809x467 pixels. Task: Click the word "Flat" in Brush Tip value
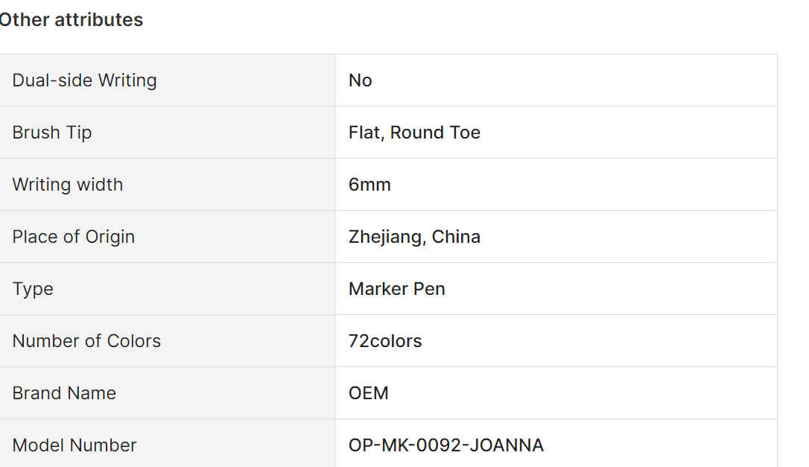pos(364,133)
